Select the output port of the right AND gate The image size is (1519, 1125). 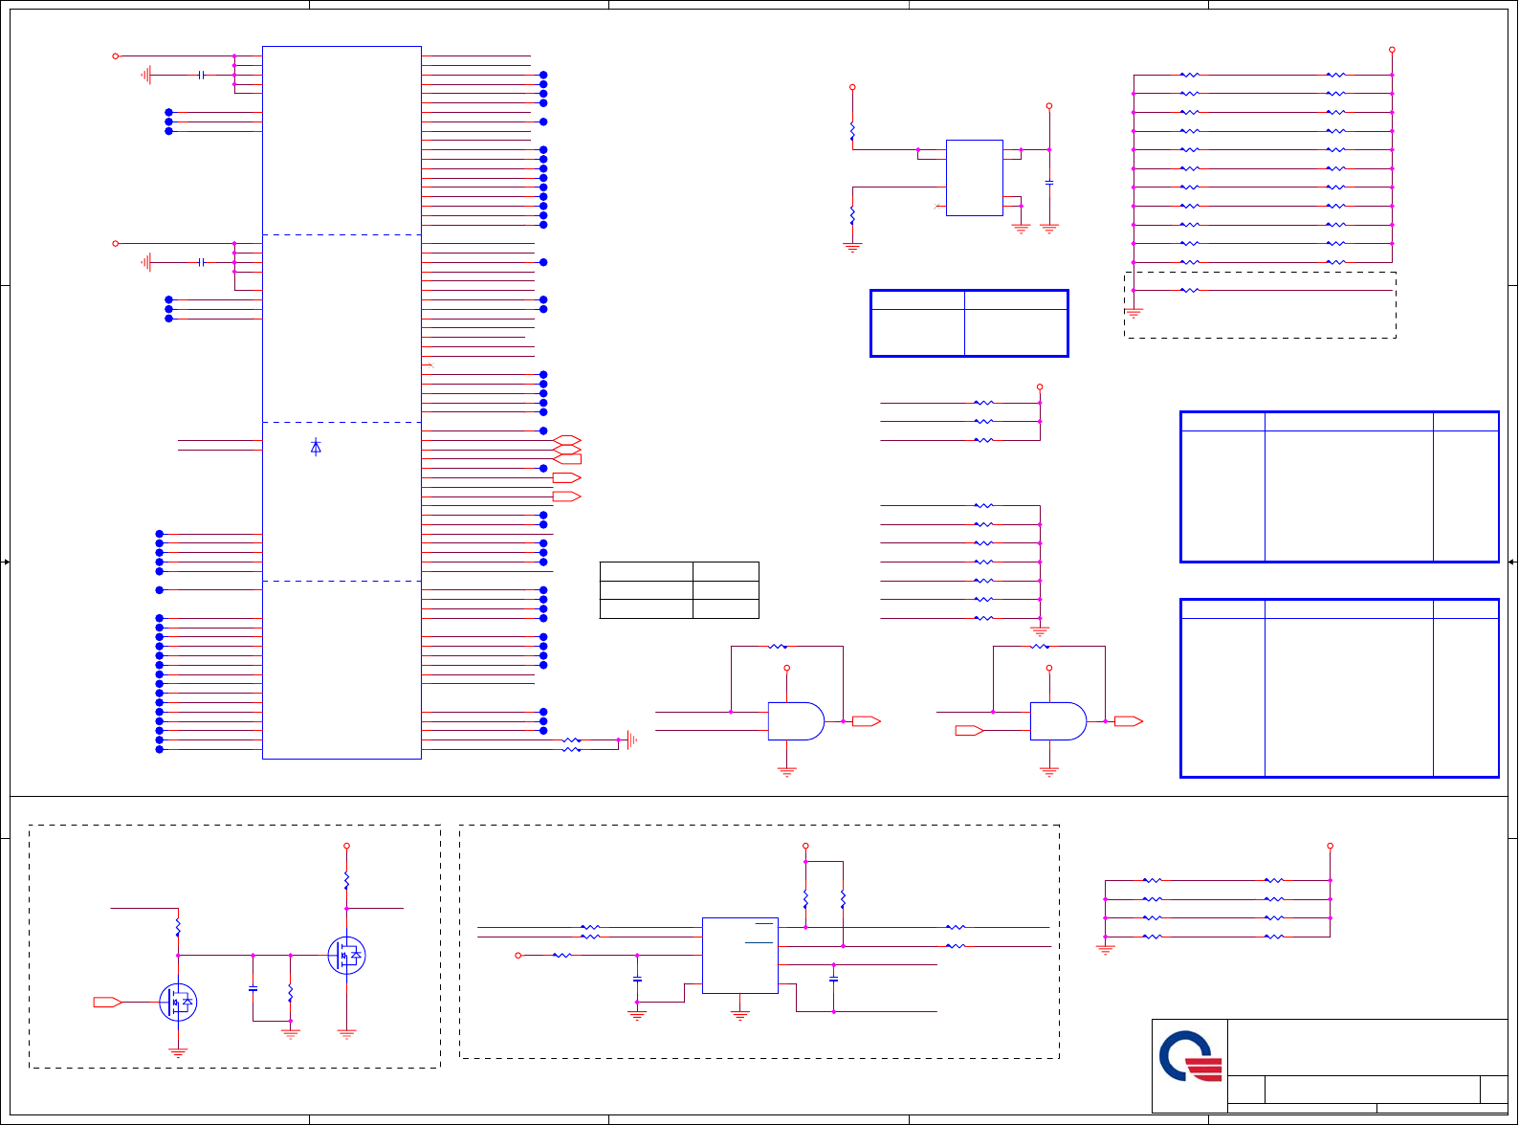tap(1128, 721)
